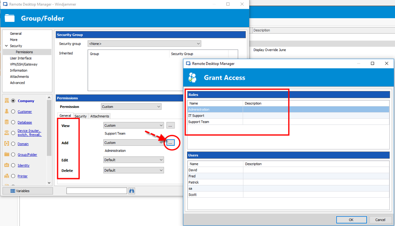
Task: Click the ellipsis button beside View
Action: 170,126
